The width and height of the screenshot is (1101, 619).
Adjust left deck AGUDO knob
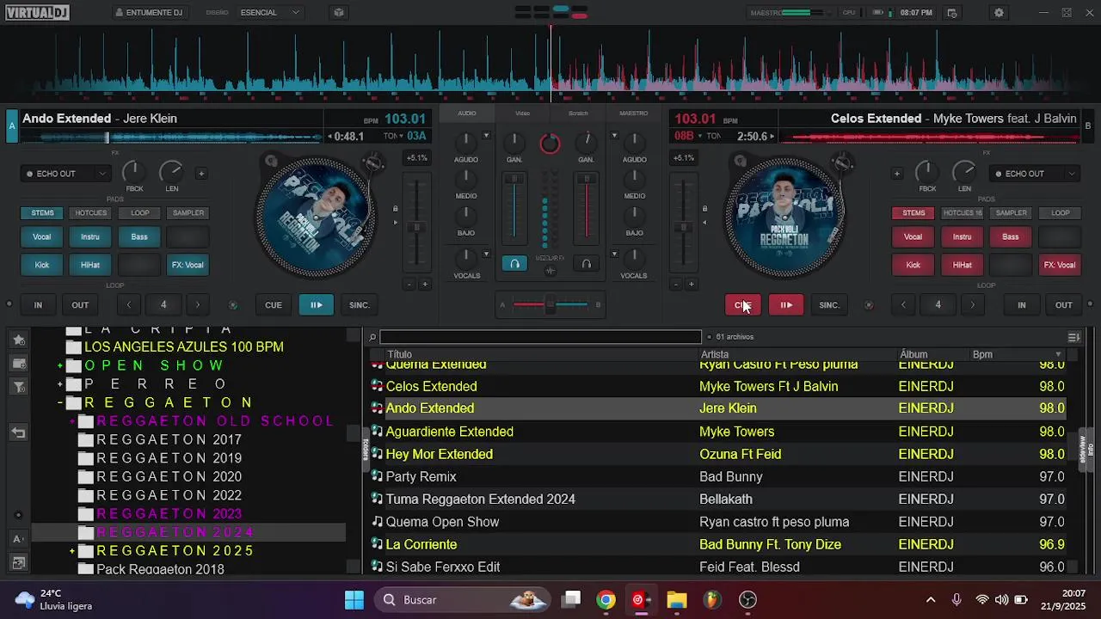[465, 141]
